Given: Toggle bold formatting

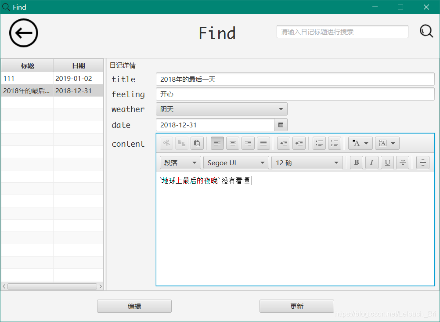Looking at the screenshot, I should pyautogui.click(x=357, y=163).
